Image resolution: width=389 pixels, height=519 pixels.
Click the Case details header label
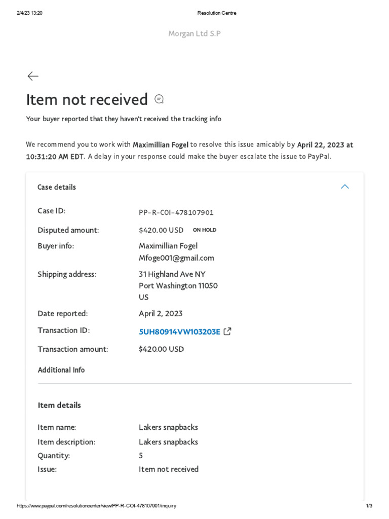(57, 187)
